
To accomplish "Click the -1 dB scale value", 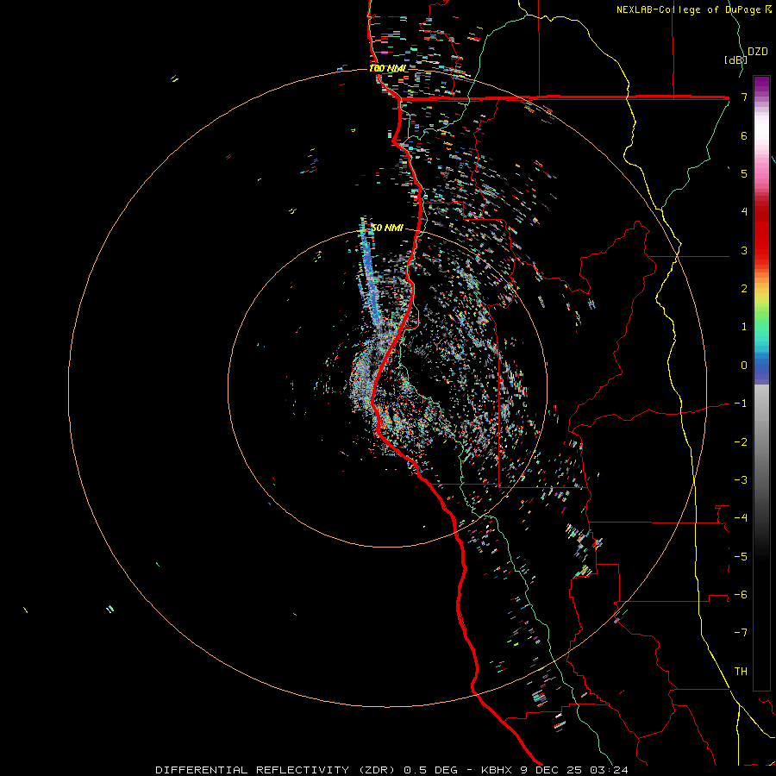I will pyautogui.click(x=741, y=404).
